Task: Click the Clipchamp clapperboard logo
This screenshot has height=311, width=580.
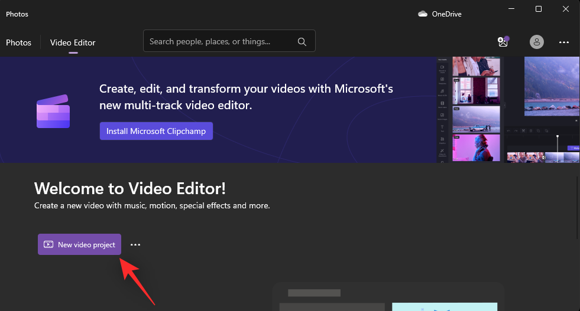Action: coord(53,111)
